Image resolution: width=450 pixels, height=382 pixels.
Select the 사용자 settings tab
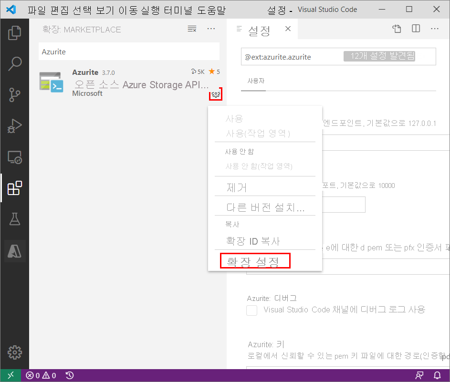pyautogui.click(x=256, y=81)
